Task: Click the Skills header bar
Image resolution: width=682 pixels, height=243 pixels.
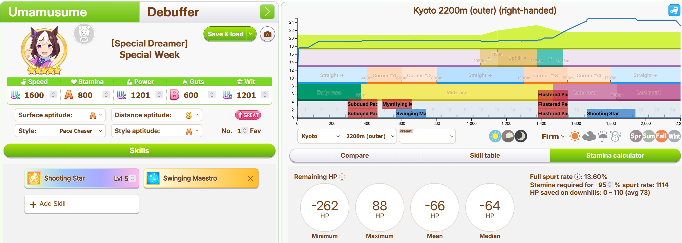Action: coord(139,151)
